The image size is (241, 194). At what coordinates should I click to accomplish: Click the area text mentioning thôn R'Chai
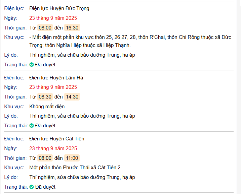coord(130,38)
